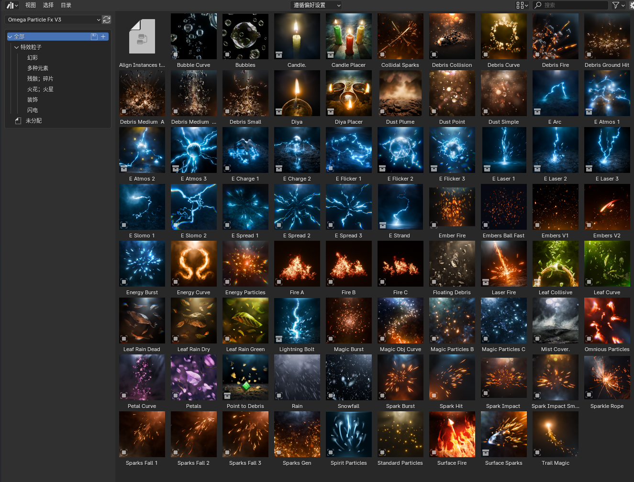This screenshot has height=482, width=634.
Task: Collapse the 全部 catalog tree
Action: click(x=10, y=37)
